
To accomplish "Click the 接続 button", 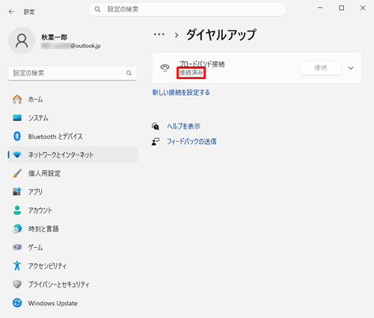I will click(x=321, y=68).
